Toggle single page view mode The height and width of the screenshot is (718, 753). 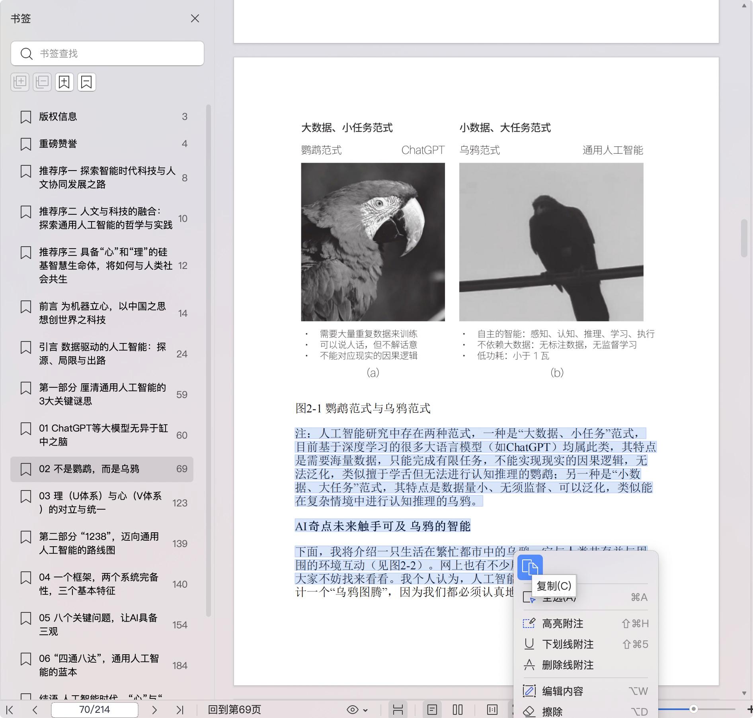coord(432,710)
